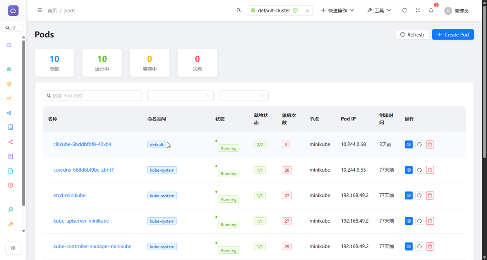Click the default namespace tag
Image resolution: width=487 pixels, height=260 pixels.
(156, 144)
